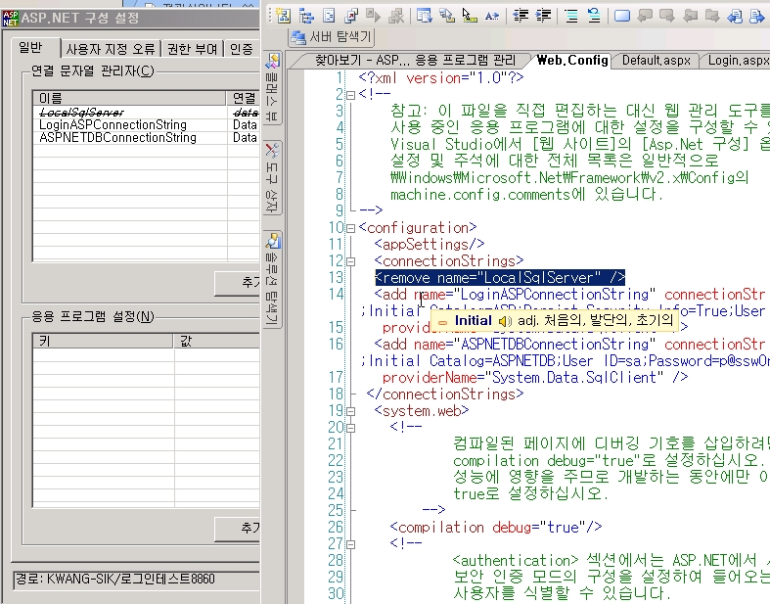The width and height of the screenshot is (770, 604).
Task: Click previous bookmark in folder icon
Action: coord(691,16)
